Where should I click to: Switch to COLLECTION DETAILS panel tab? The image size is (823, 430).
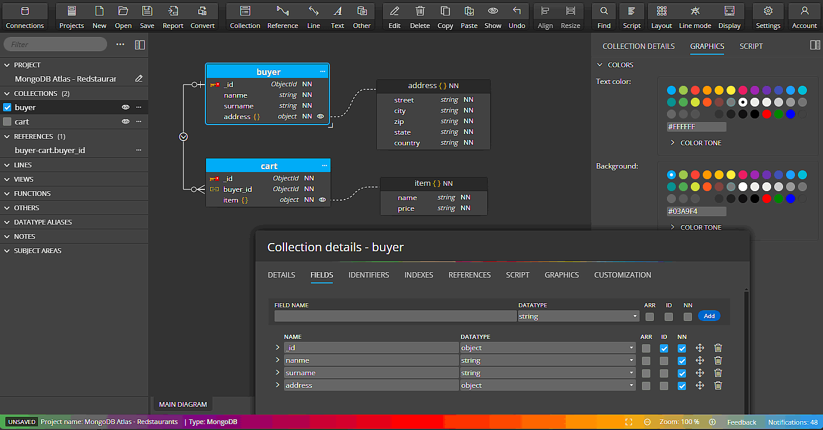[638, 46]
